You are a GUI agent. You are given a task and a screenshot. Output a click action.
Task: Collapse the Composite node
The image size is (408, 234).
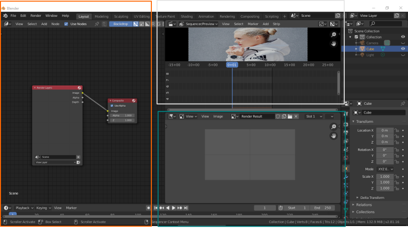110,101
